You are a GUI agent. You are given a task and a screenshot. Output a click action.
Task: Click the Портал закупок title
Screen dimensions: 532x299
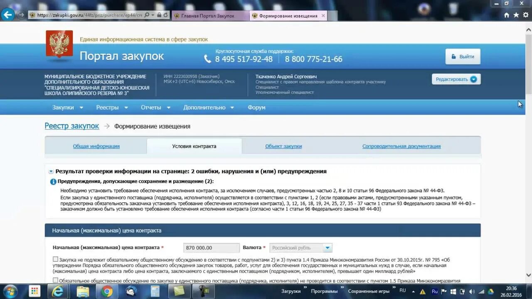point(122,56)
